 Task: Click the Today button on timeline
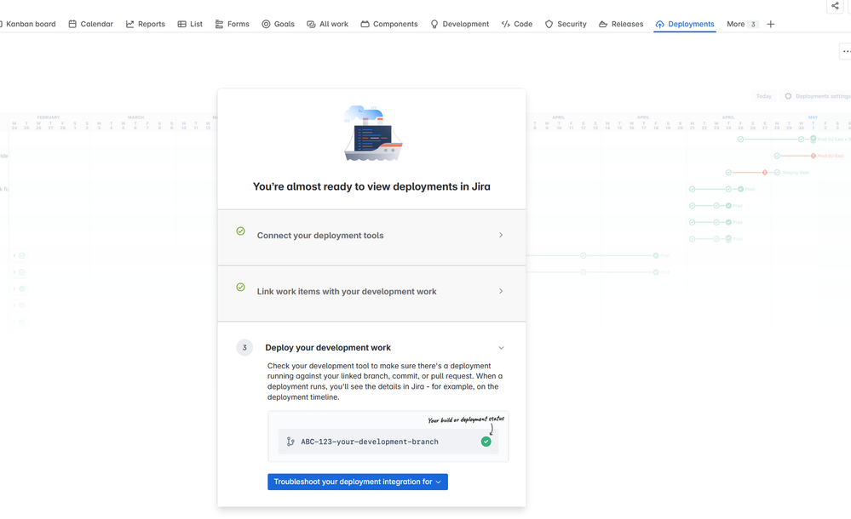(x=763, y=96)
